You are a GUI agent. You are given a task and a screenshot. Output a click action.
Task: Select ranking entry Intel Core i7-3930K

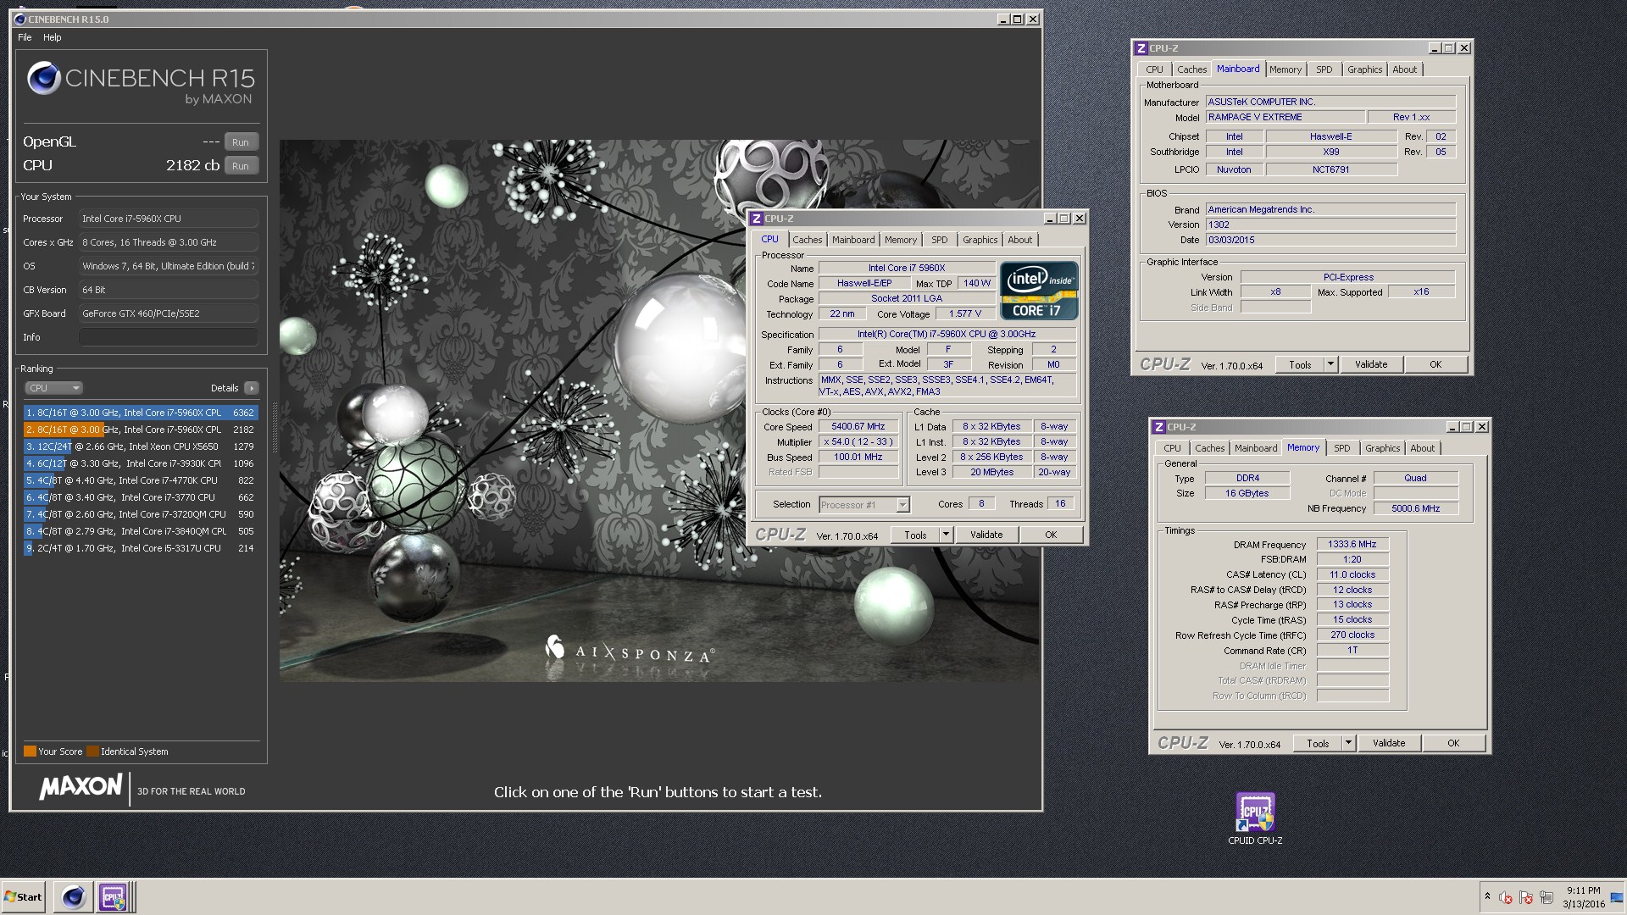(140, 463)
